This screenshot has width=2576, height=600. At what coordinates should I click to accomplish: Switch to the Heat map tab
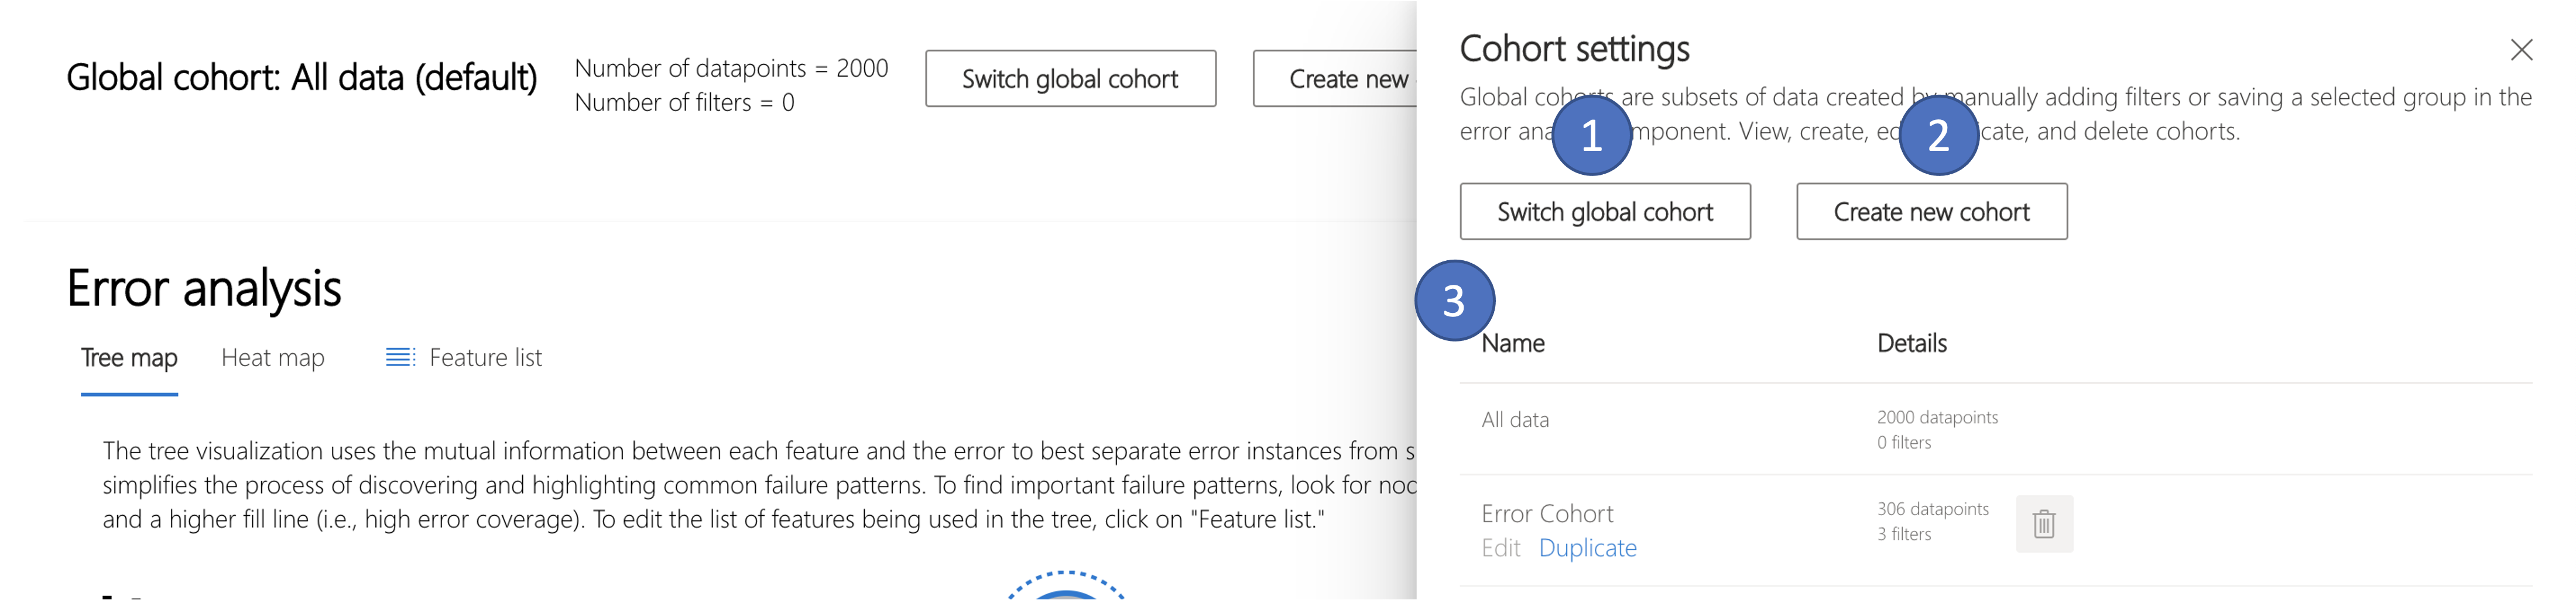point(272,357)
